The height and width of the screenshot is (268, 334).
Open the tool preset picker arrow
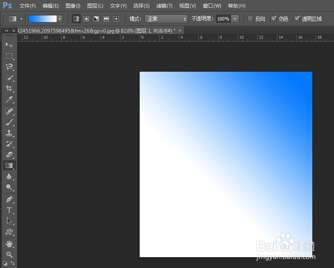pyautogui.click(x=21, y=19)
